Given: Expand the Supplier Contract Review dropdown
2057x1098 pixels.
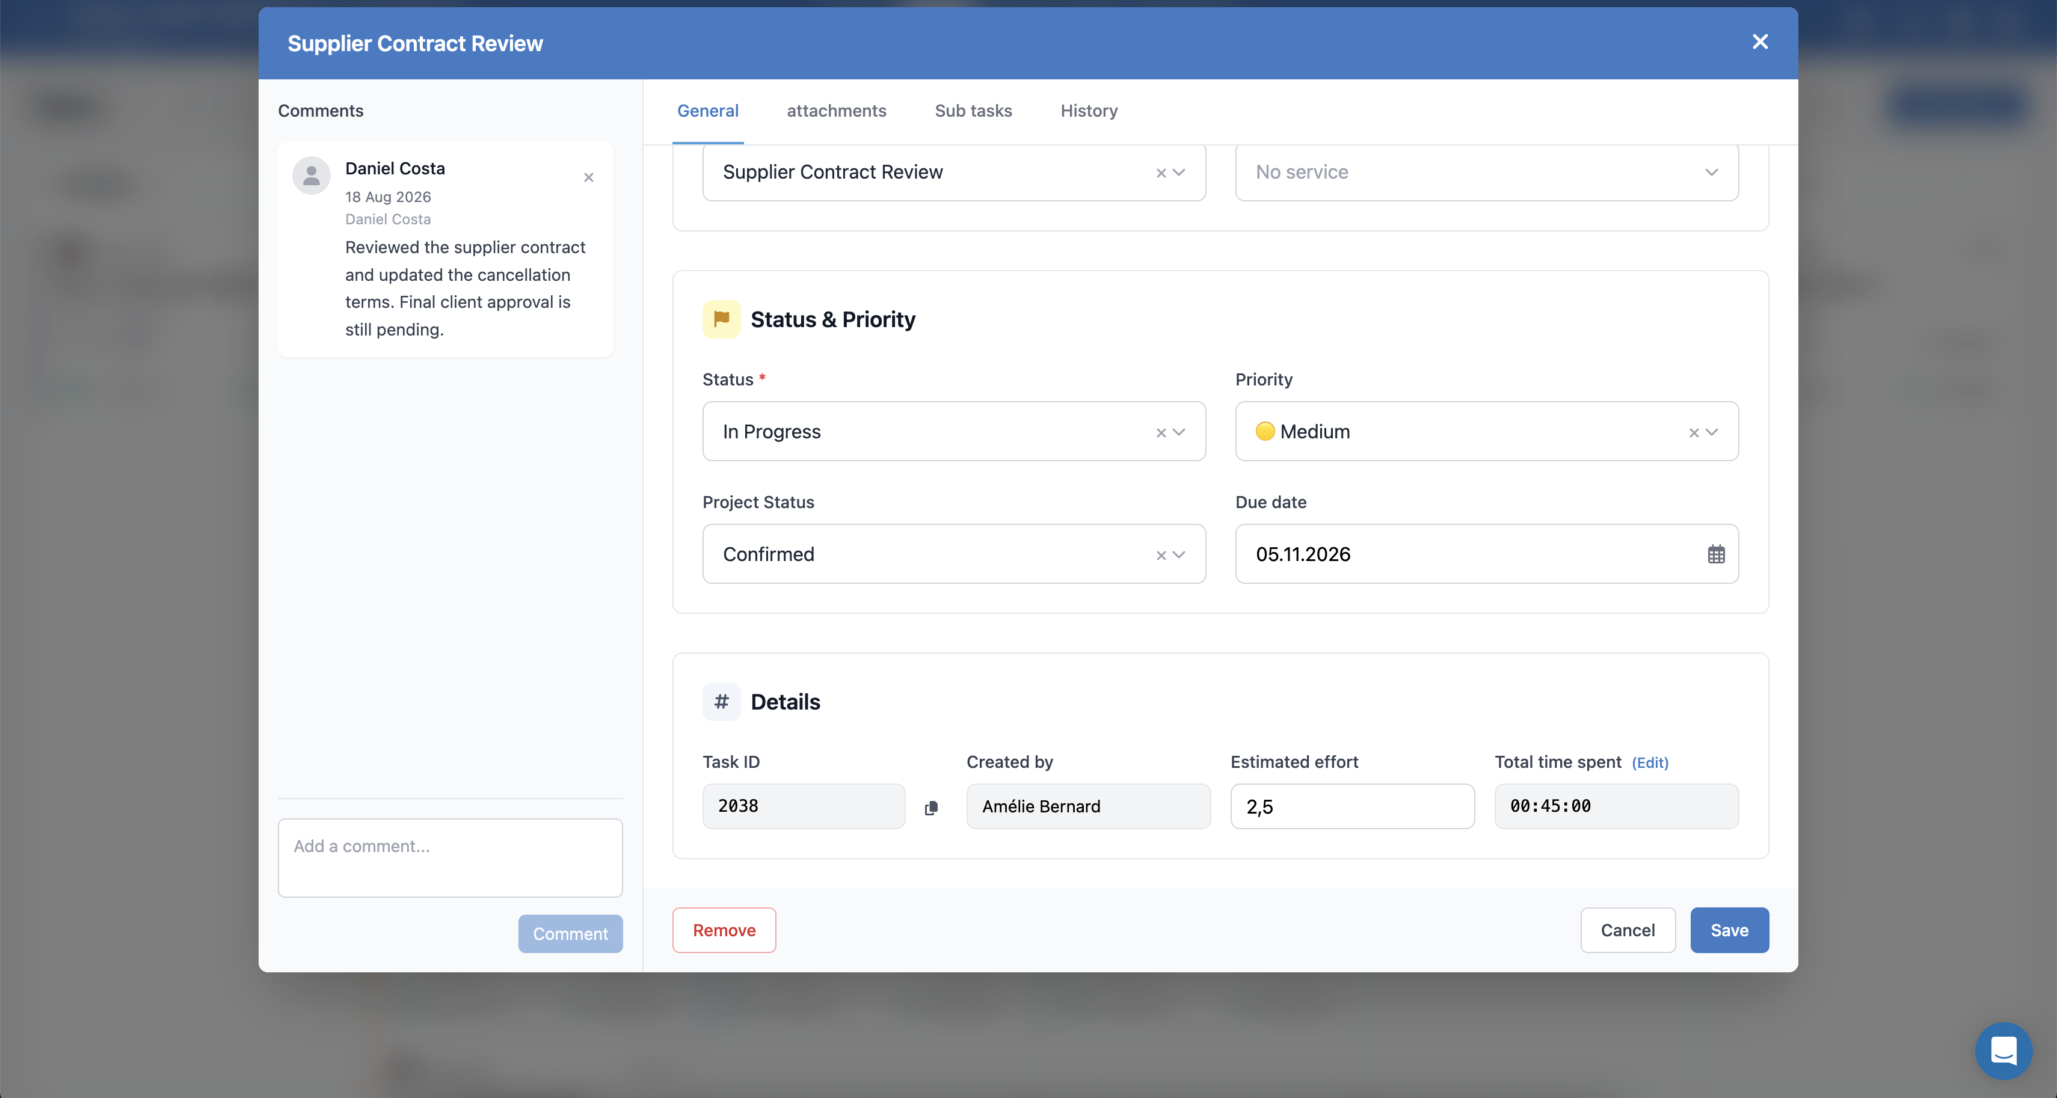Looking at the screenshot, I should (1179, 173).
